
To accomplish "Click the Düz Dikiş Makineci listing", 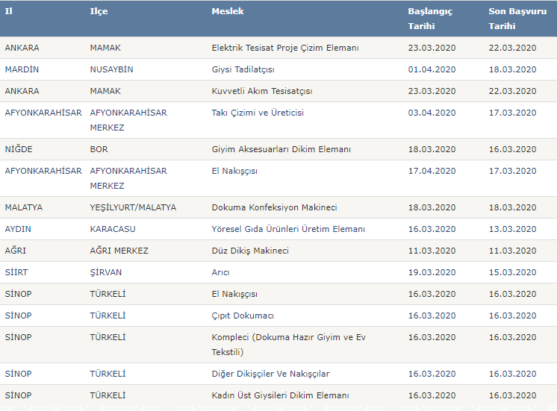I will pos(250,251).
